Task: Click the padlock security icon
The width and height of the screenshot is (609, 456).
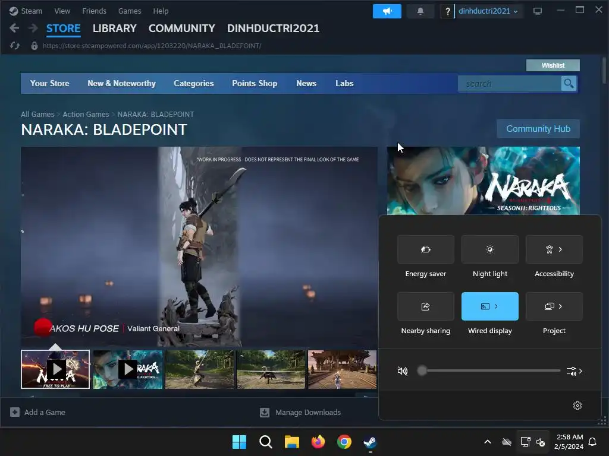Action: pyautogui.click(x=34, y=46)
